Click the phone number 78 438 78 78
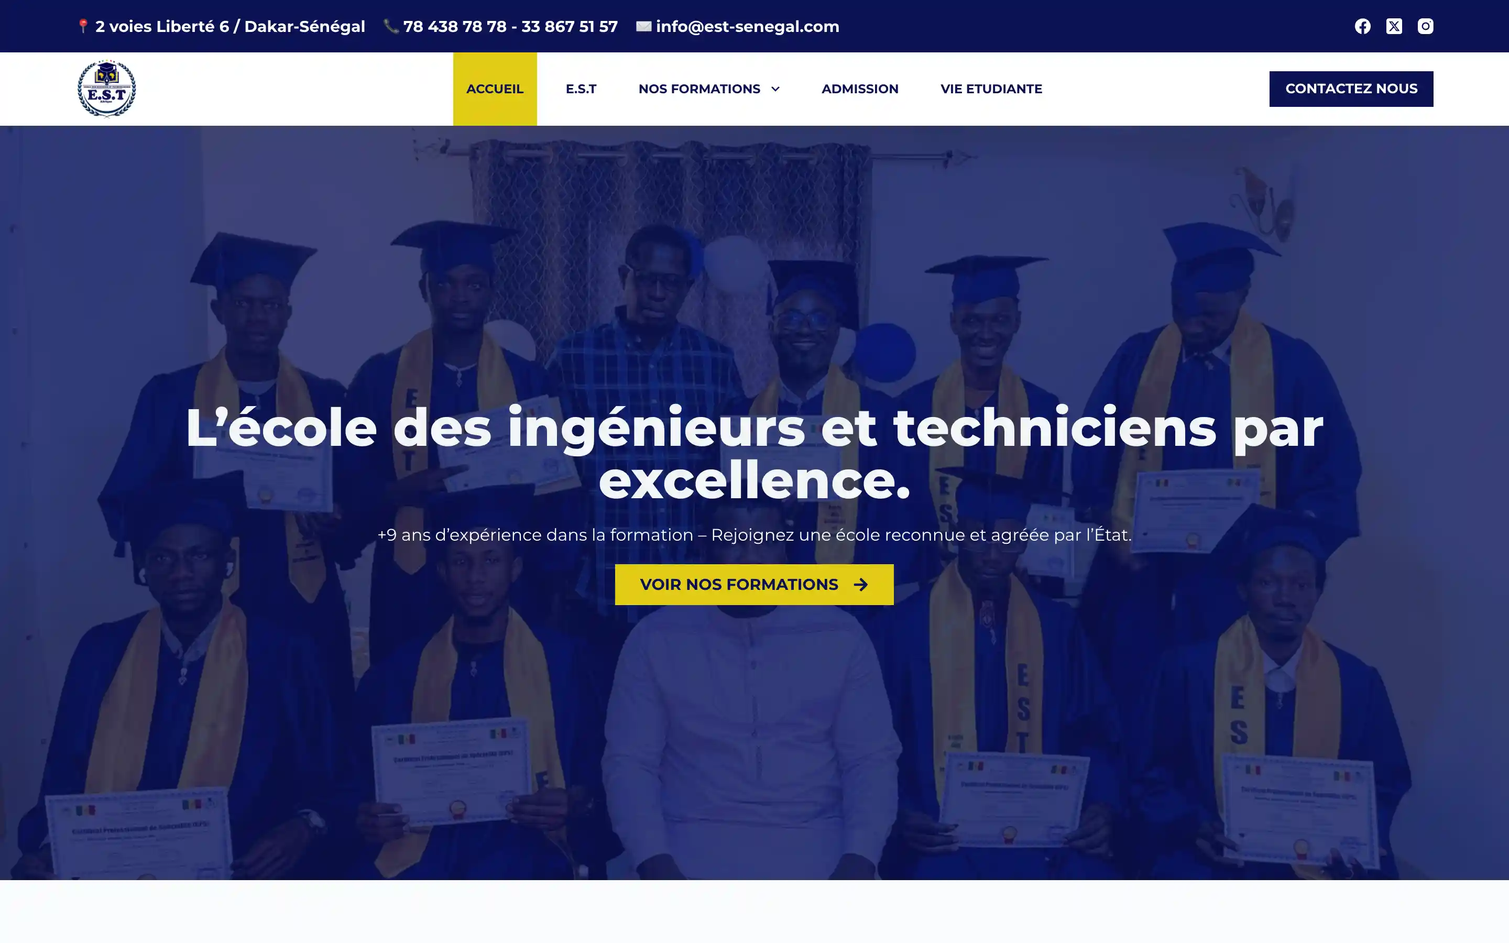The height and width of the screenshot is (943, 1509). [x=455, y=26]
